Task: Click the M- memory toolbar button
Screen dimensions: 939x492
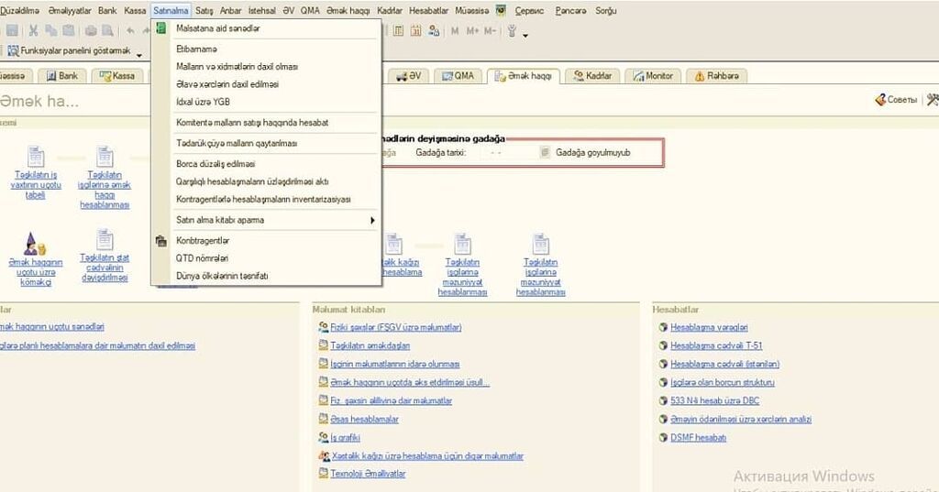Action: (490, 30)
